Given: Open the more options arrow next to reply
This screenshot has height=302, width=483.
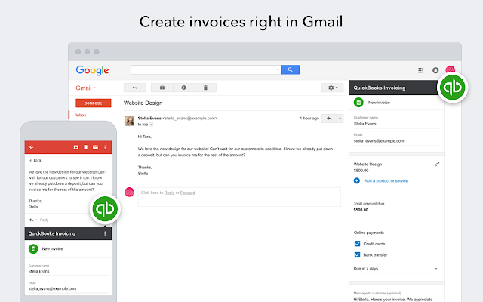Looking at the screenshot, I should pos(340,119).
